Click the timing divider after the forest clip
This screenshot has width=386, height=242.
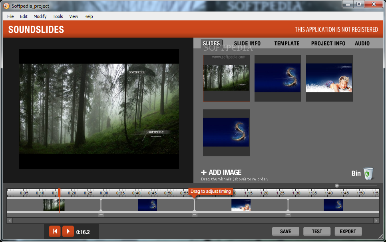click(x=101, y=205)
